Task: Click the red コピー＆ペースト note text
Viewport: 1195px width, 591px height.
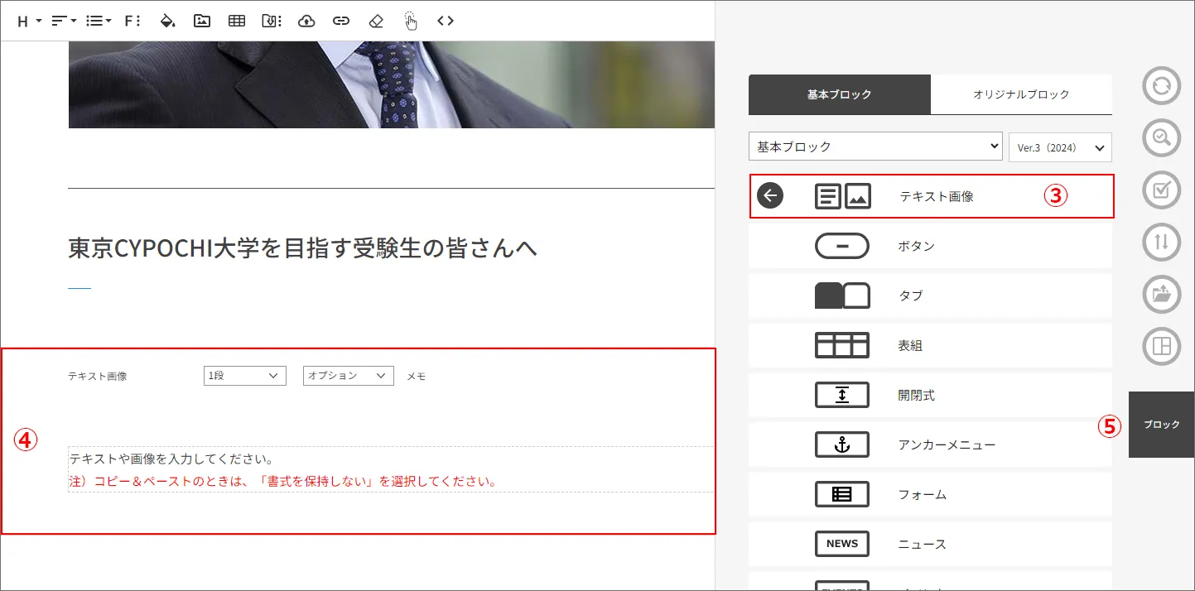Action: [x=282, y=481]
